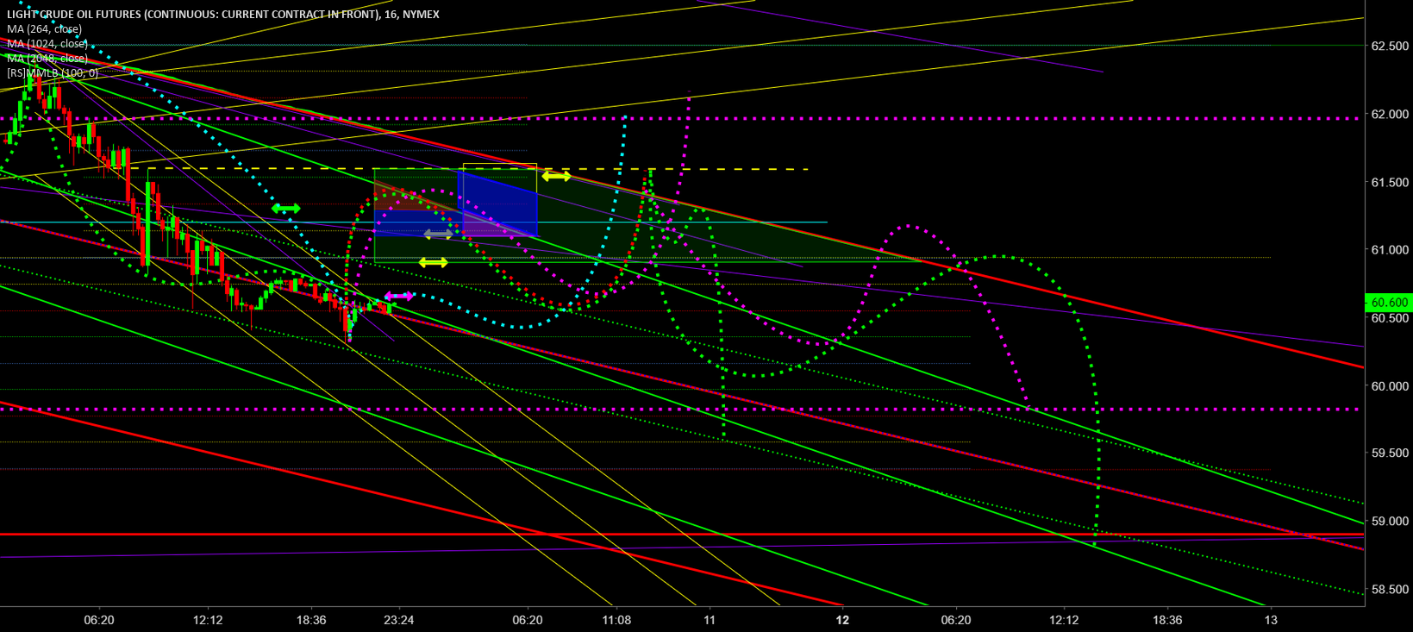The width and height of the screenshot is (1413, 632).
Task: Select the solid blue parallelogram drawing
Action: coord(497,204)
